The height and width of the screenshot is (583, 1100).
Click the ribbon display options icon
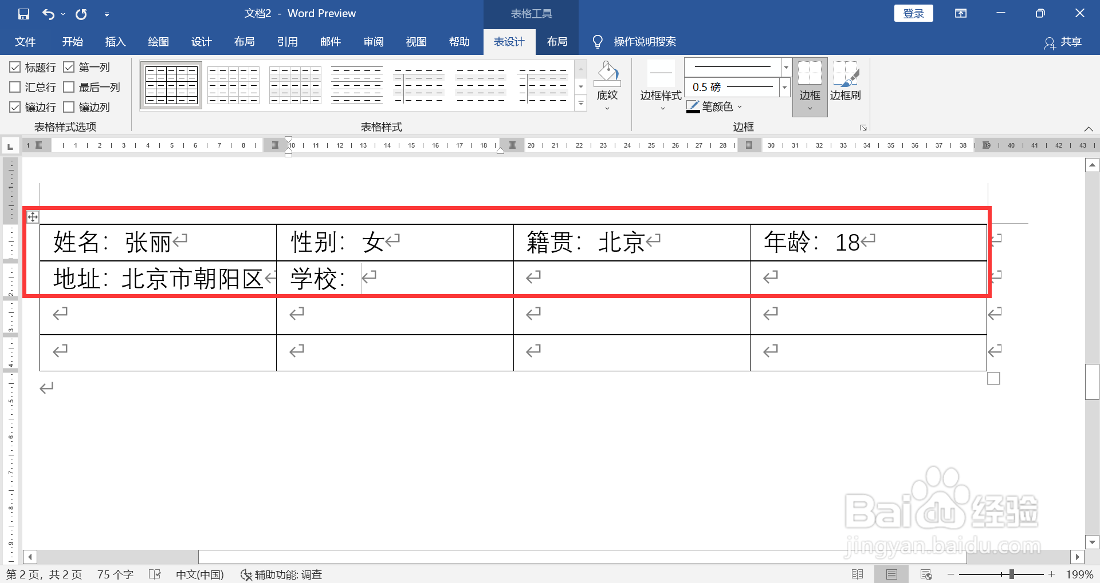point(961,13)
